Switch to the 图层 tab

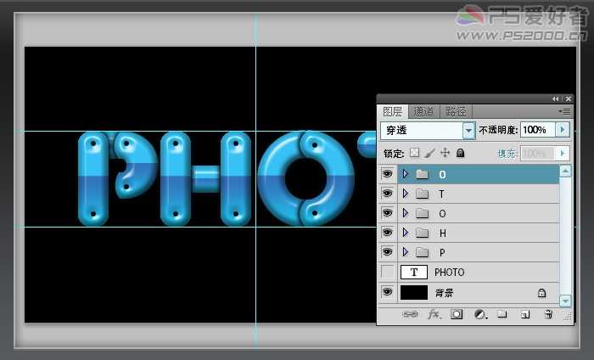[x=392, y=111]
